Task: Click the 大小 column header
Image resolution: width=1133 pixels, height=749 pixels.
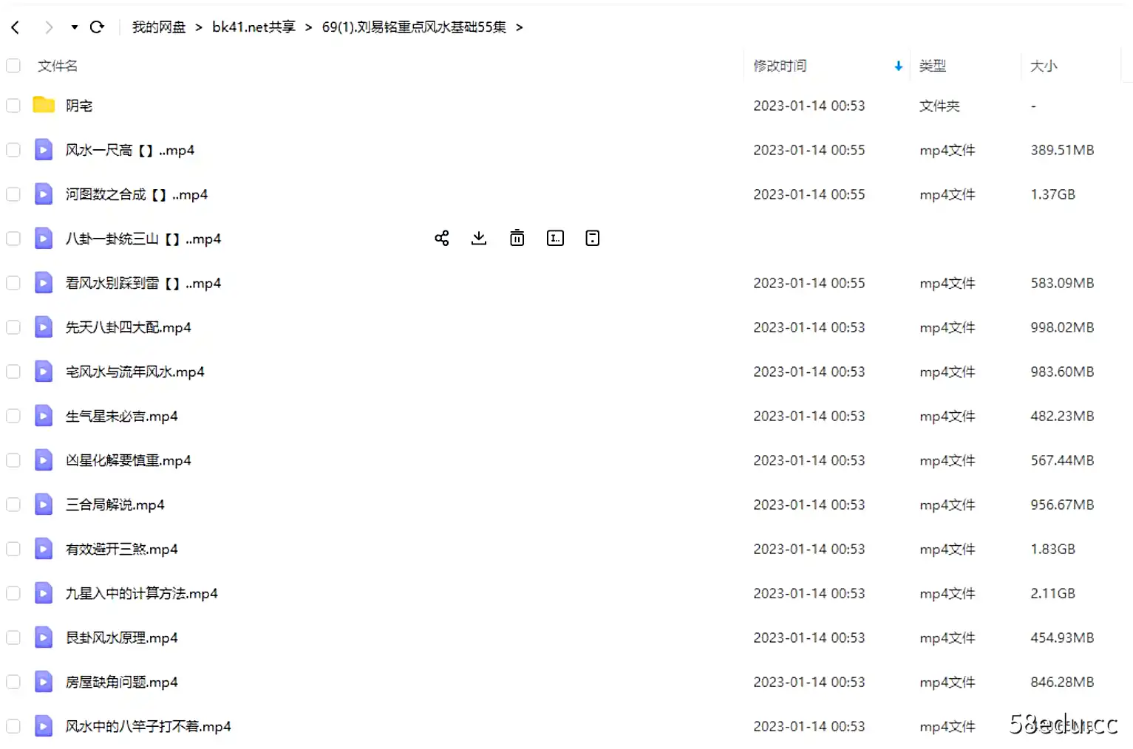Action: pos(1044,65)
